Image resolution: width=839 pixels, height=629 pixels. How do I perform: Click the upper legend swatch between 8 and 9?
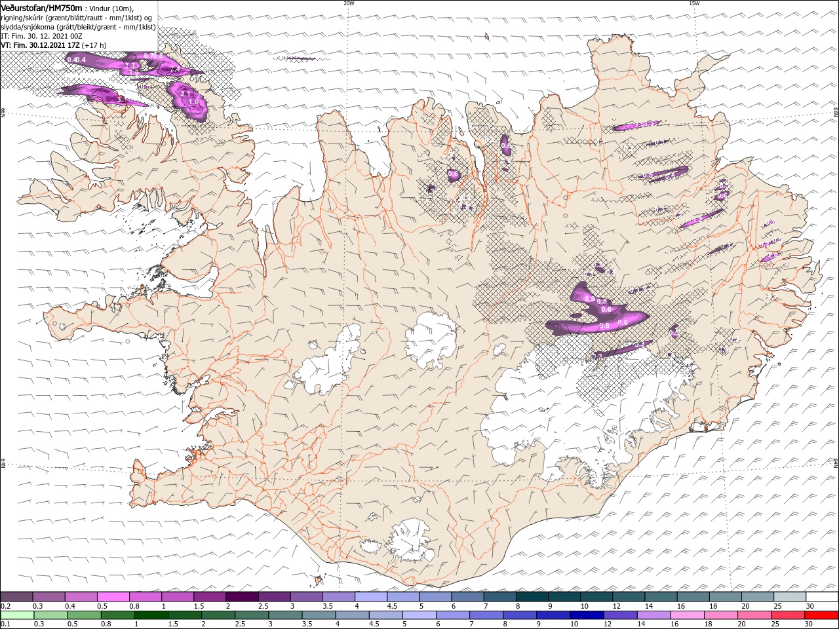click(x=532, y=597)
